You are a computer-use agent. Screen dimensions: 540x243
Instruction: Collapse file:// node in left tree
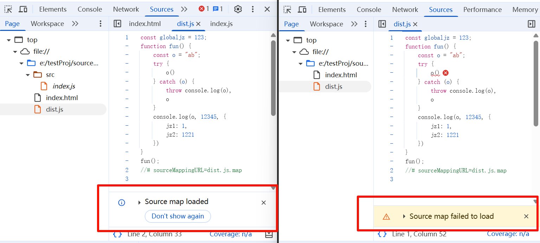click(x=15, y=52)
